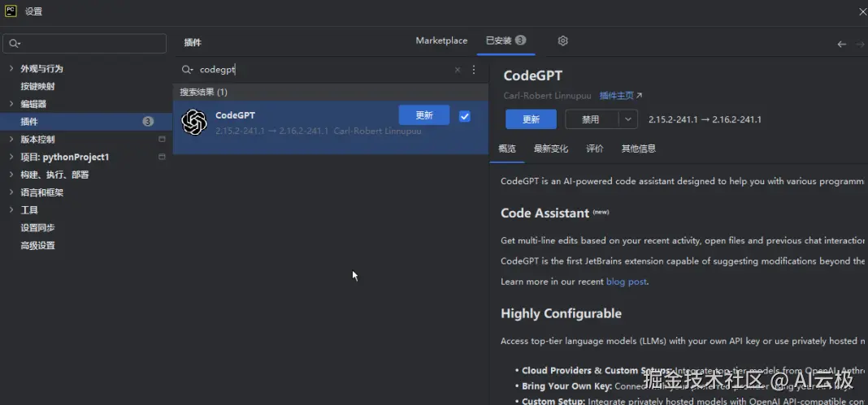The height and width of the screenshot is (405, 868).
Task: Expand the 编辑器 settings section
Action: [x=11, y=104]
